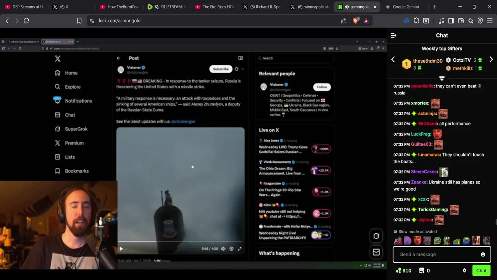Open Leo AI sparkle icon
This screenshot has width=497, height=280.
tap(471, 21)
